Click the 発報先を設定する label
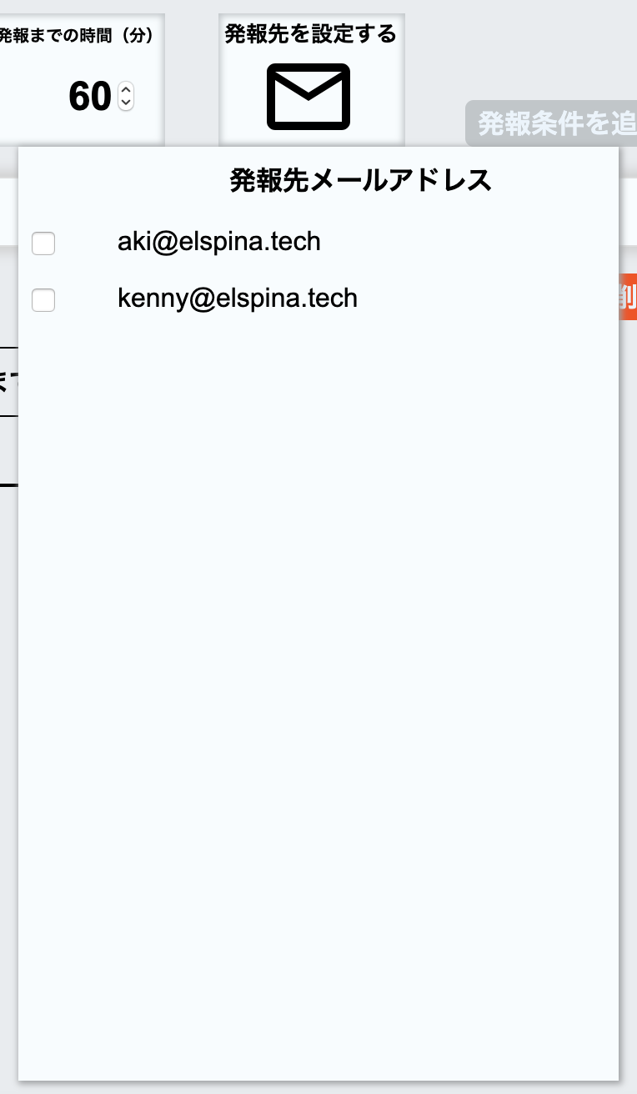The image size is (637, 1094). (311, 34)
